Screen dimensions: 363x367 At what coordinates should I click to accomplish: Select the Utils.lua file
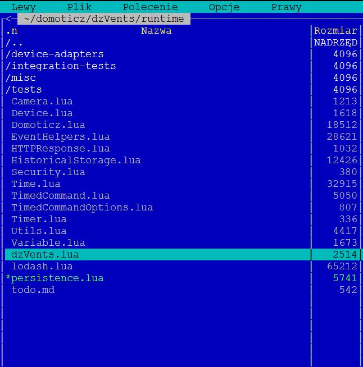39,231
